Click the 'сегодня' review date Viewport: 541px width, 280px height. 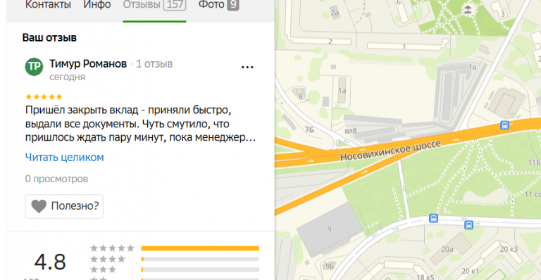point(68,77)
